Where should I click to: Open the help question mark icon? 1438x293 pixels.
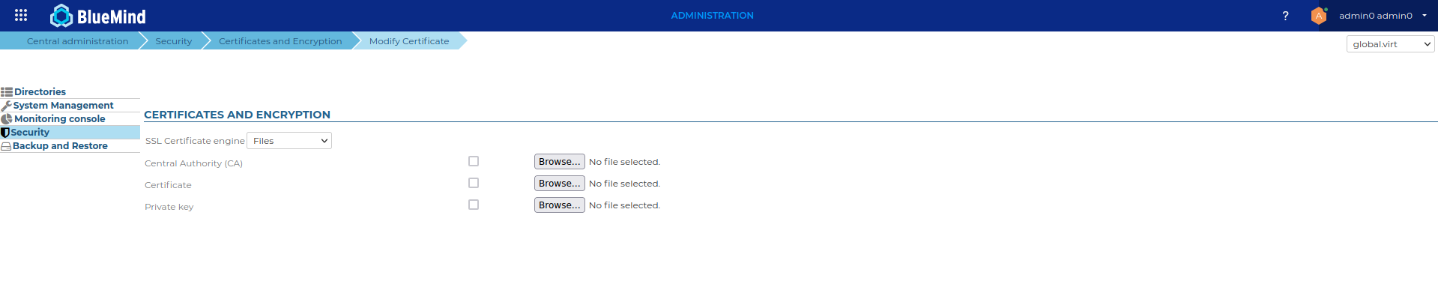tap(1285, 16)
